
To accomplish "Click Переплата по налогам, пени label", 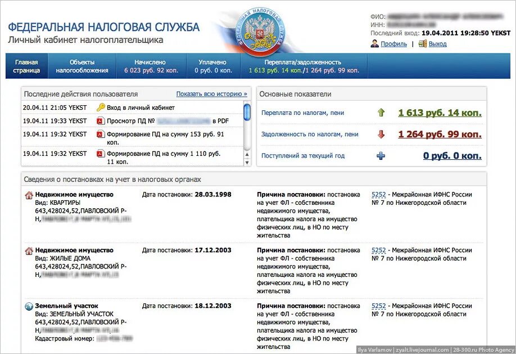I will 302,113.
